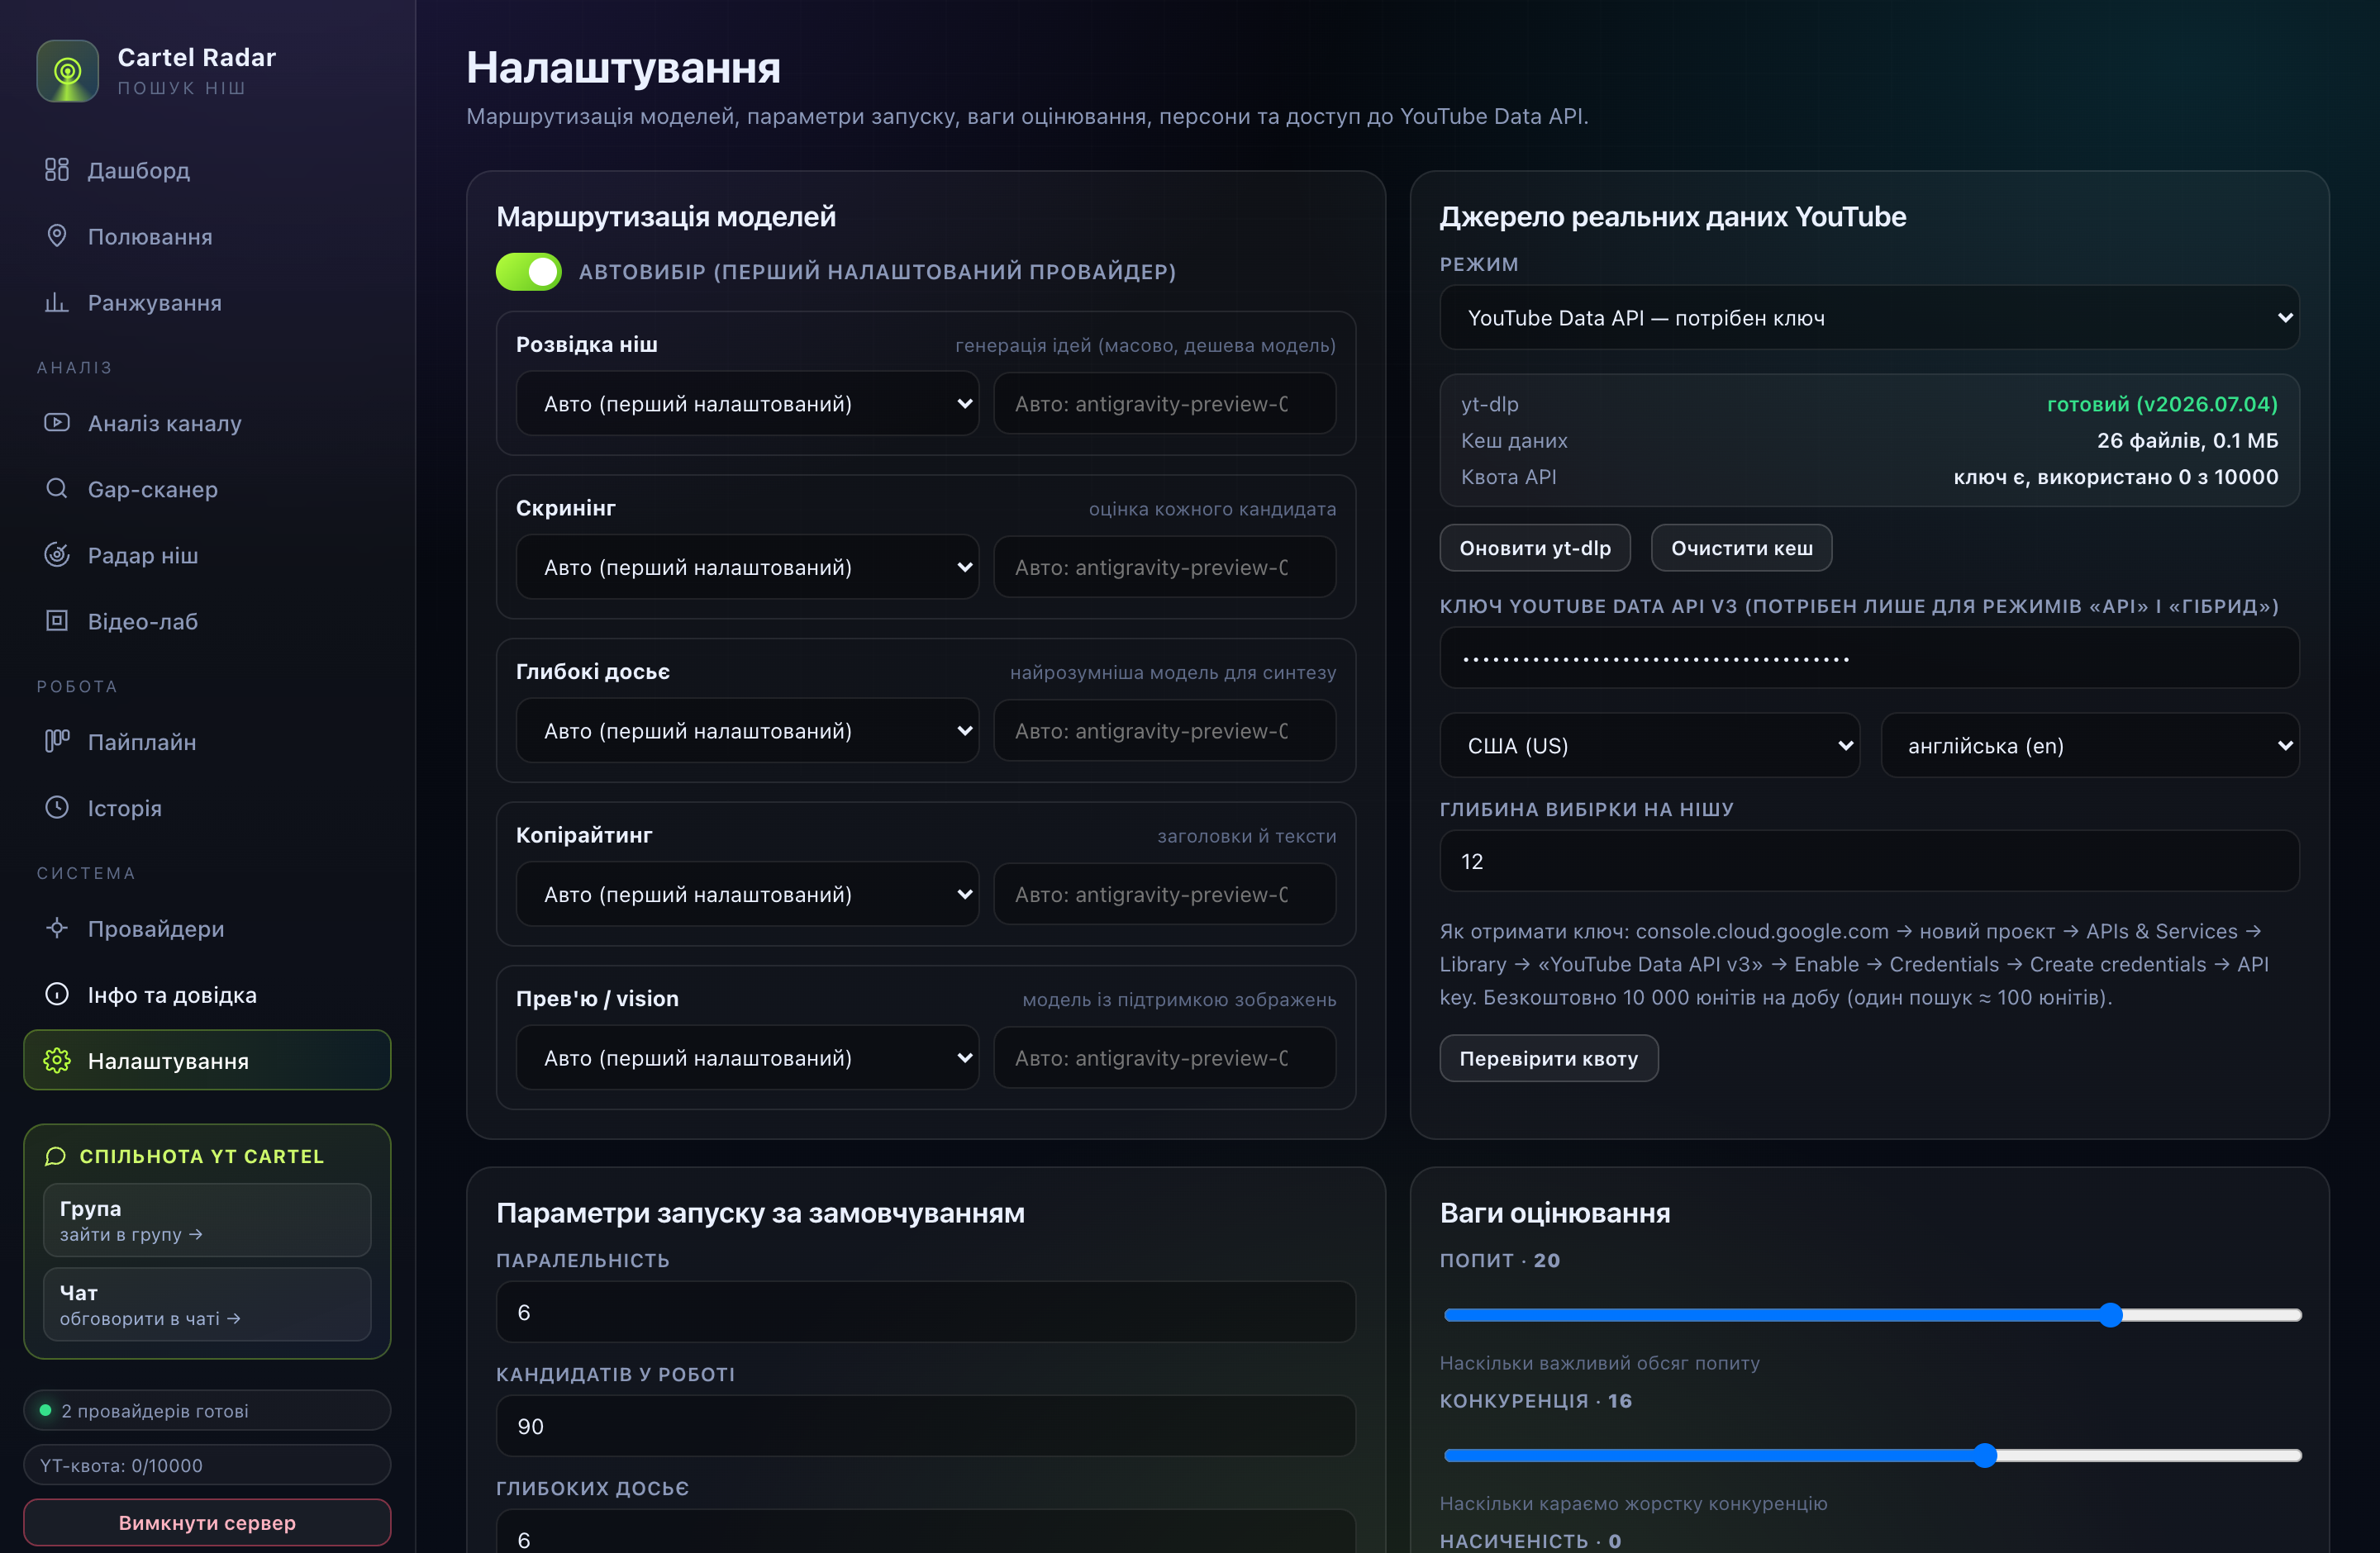Click the Спільнота YT Cartel chat bubble icon
Screen dimensions: 2380x1553
56,1156
